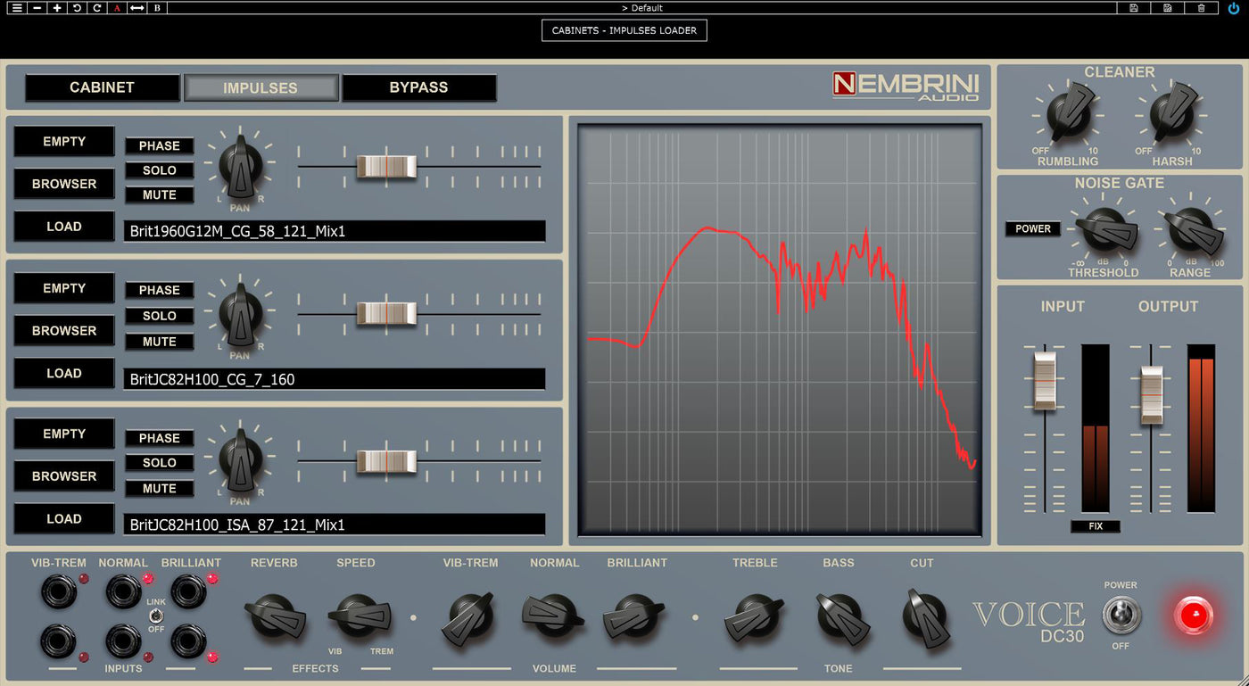Click the redo arrow icon
The height and width of the screenshot is (686, 1249).
[x=96, y=8]
